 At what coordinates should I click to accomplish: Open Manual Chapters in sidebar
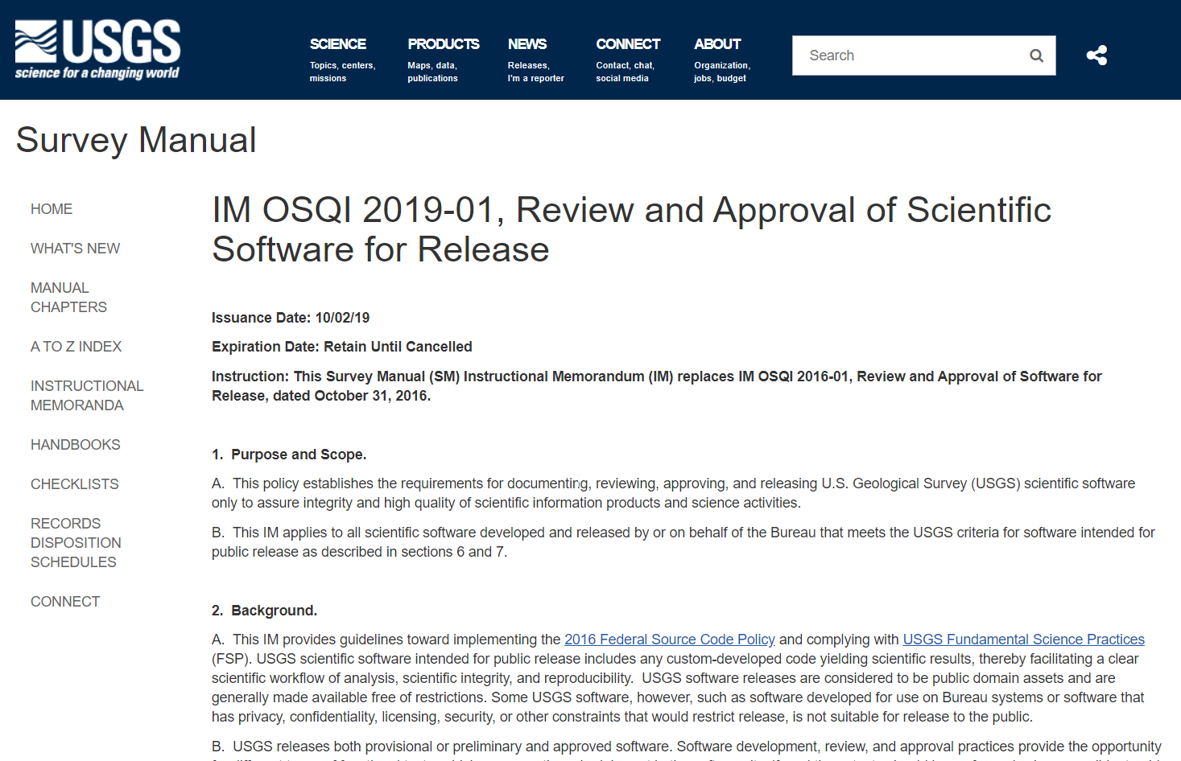click(x=68, y=298)
